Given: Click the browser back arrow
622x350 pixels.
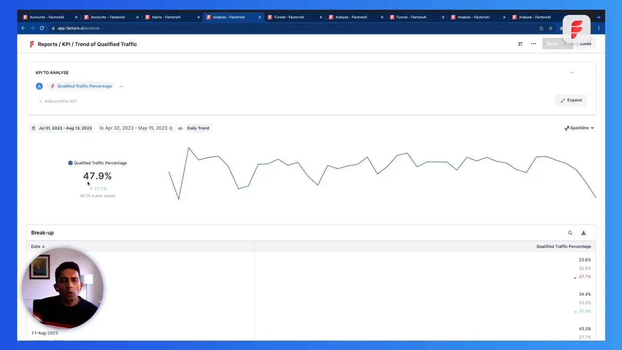Looking at the screenshot, I should [x=23, y=28].
